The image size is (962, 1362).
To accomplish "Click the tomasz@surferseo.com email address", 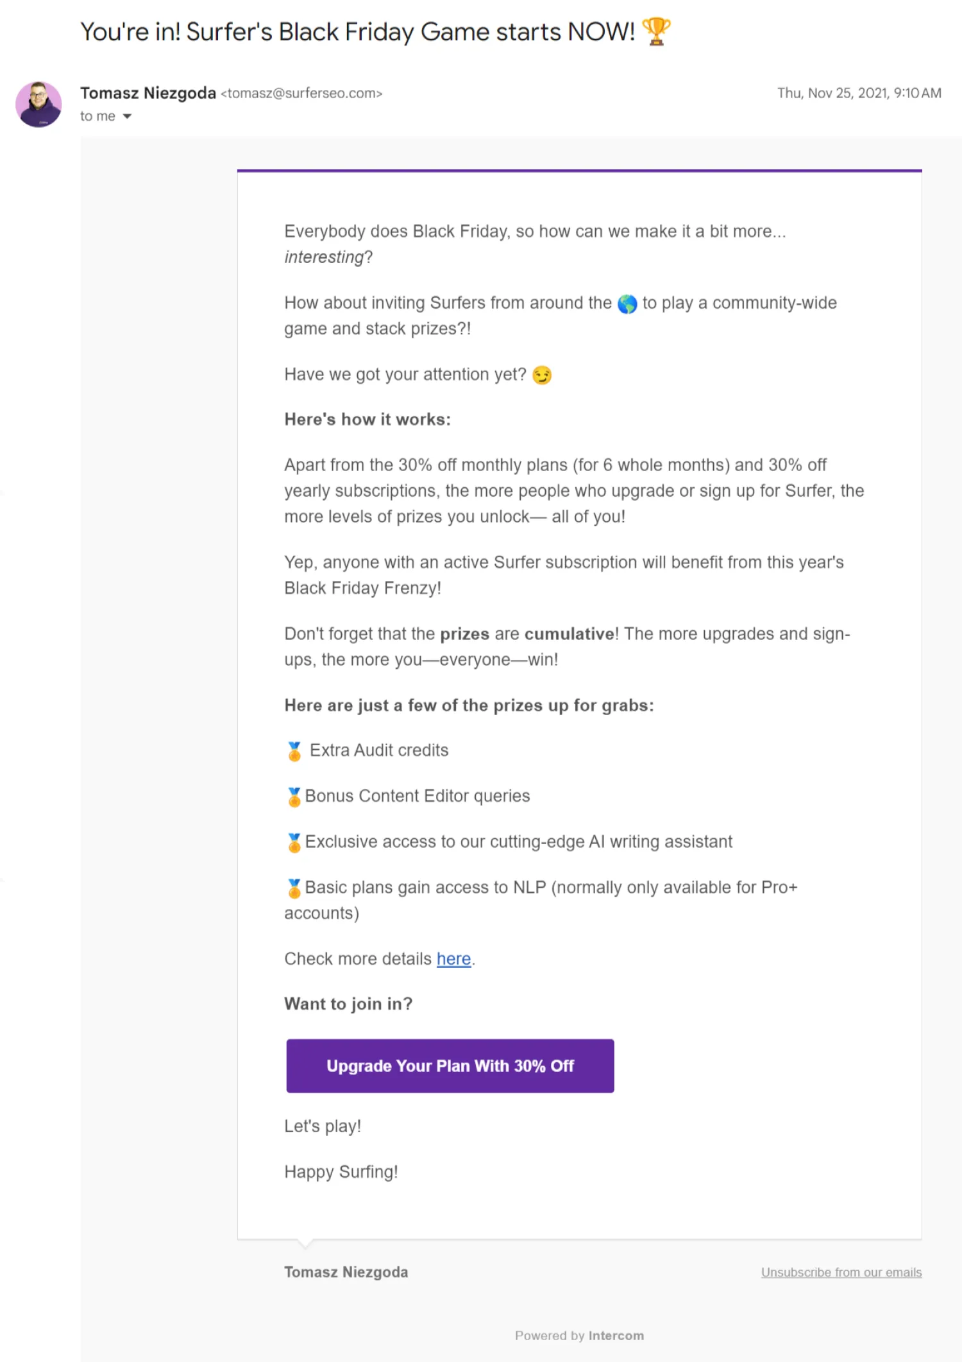I will [x=301, y=94].
